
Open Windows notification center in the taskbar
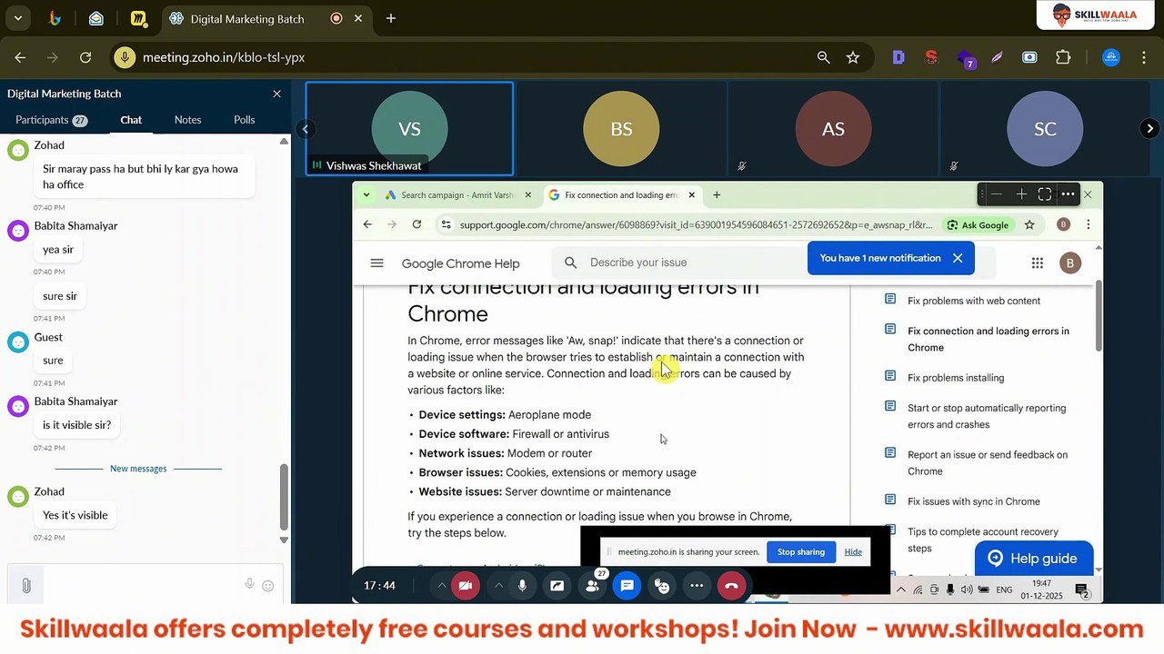[1082, 590]
